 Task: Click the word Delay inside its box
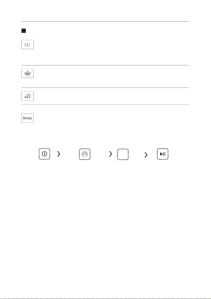(x=27, y=118)
